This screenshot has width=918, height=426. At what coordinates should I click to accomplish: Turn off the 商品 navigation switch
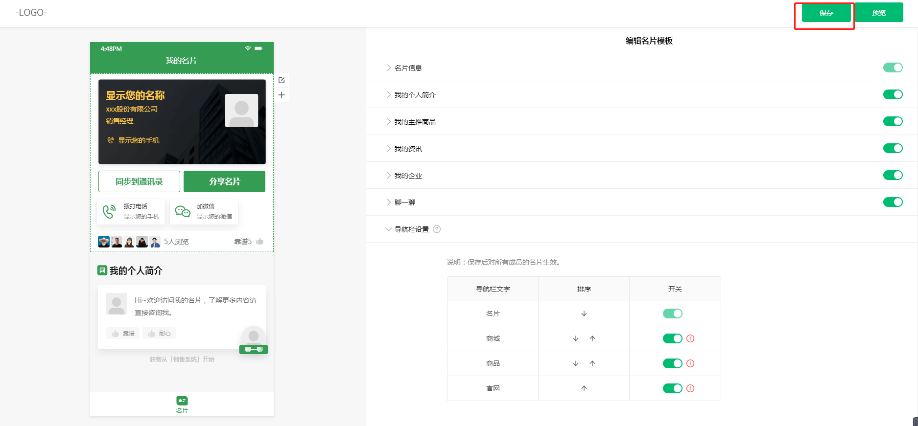672,363
